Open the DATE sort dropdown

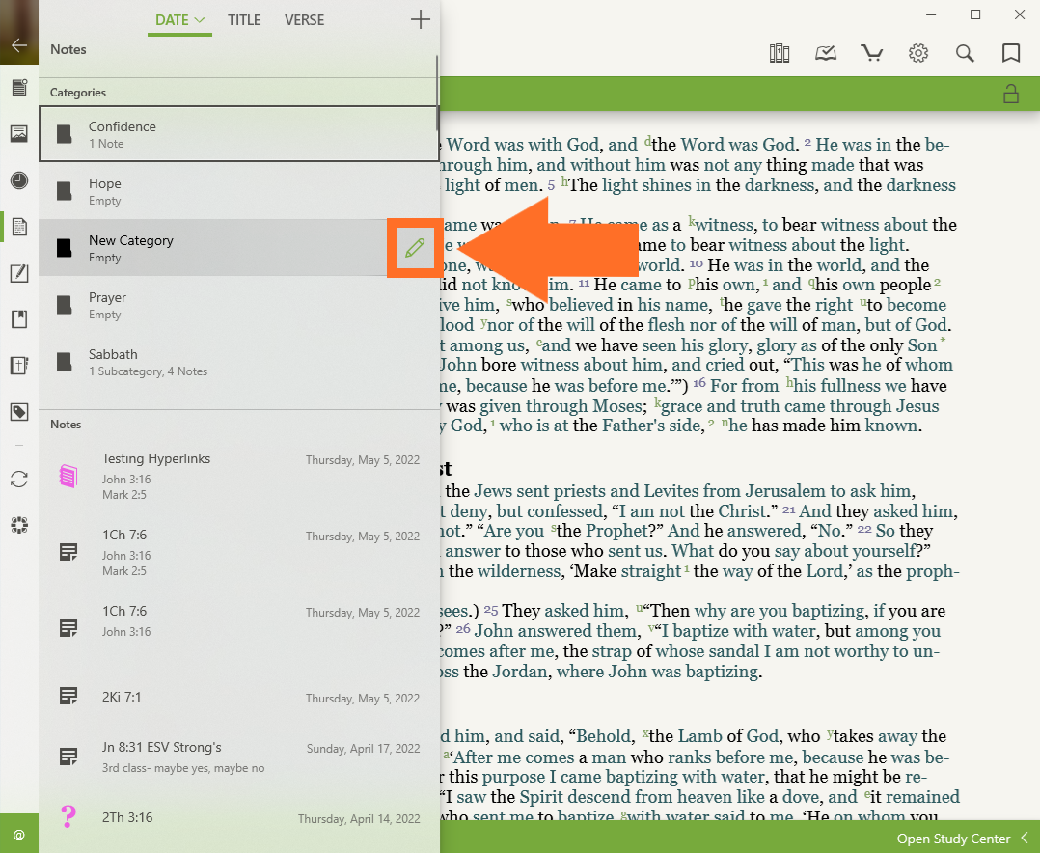(179, 20)
